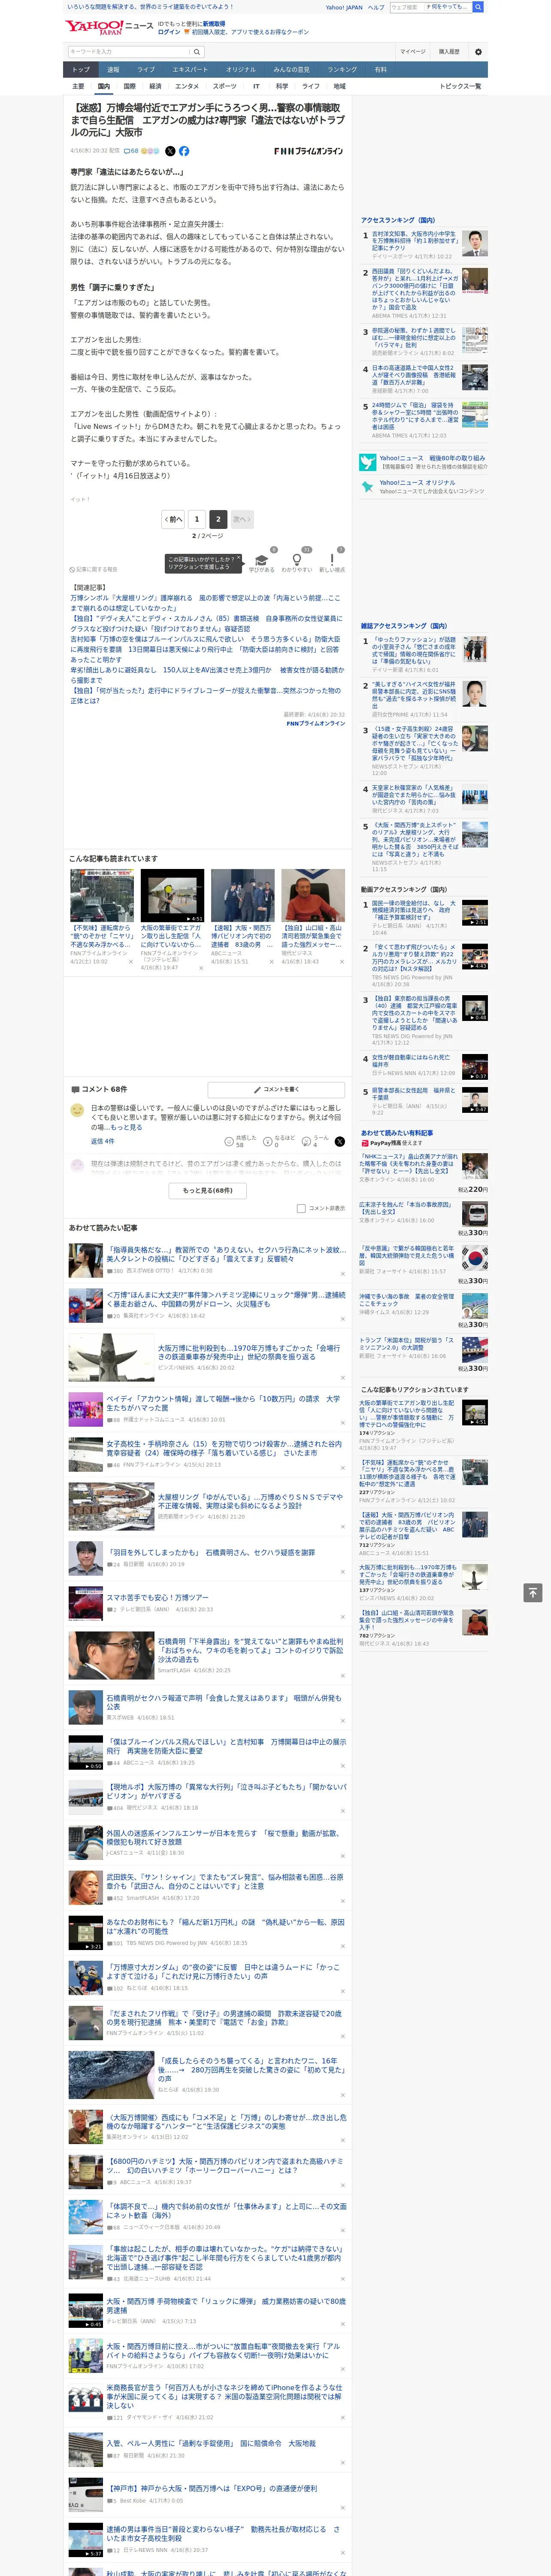Select the エキスパート tab
The width and height of the screenshot is (551, 2576).
[x=190, y=70]
